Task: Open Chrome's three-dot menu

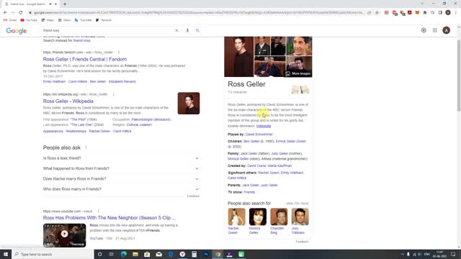Action: [456, 13]
